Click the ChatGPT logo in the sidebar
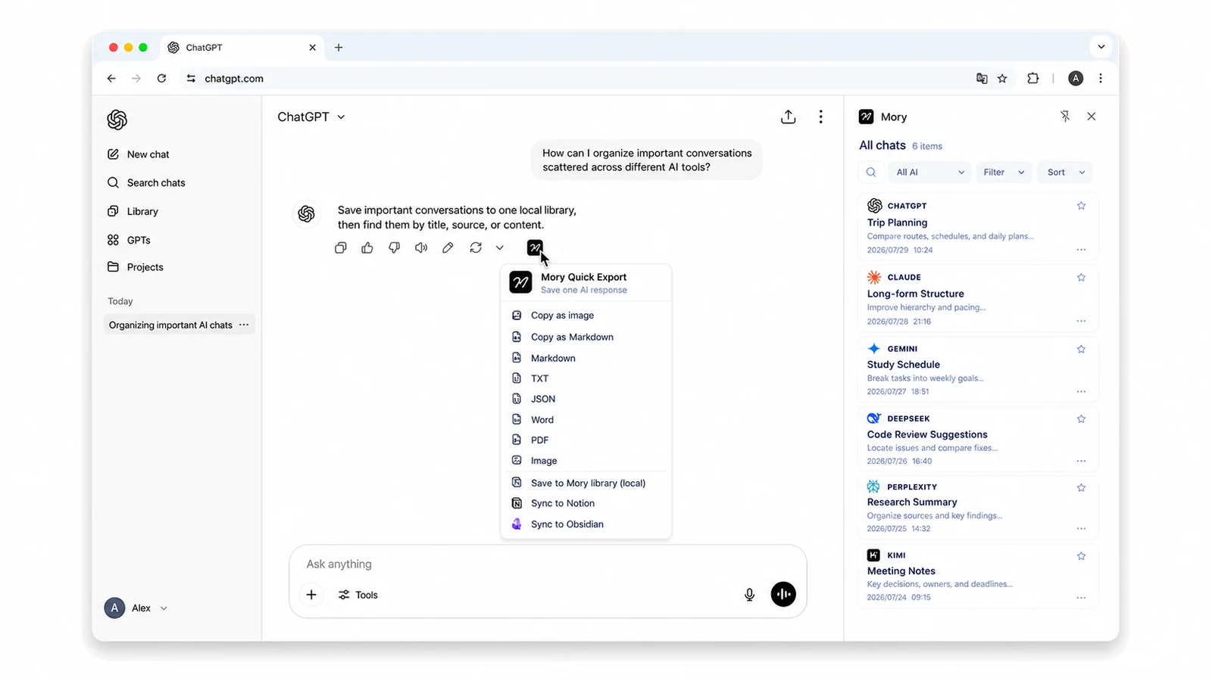Screen dimensions: 1212x681 coord(117,120)
